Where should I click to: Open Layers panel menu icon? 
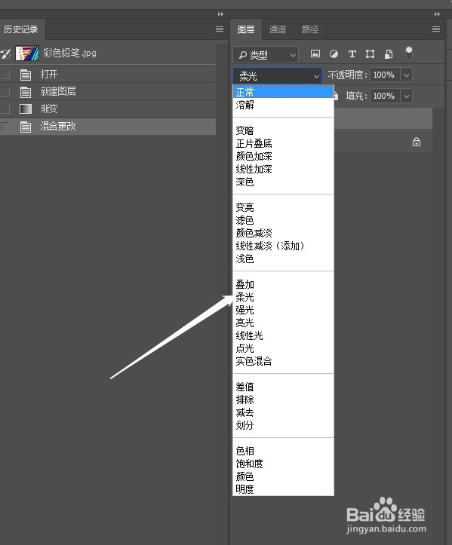(x=436, y=29)
